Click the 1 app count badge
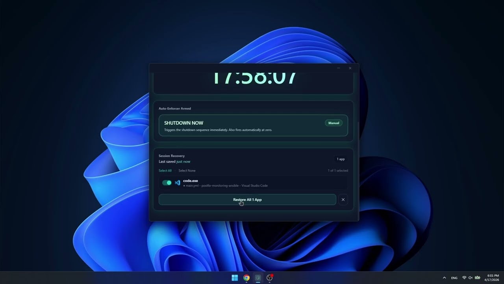 [x=341, y=159]
